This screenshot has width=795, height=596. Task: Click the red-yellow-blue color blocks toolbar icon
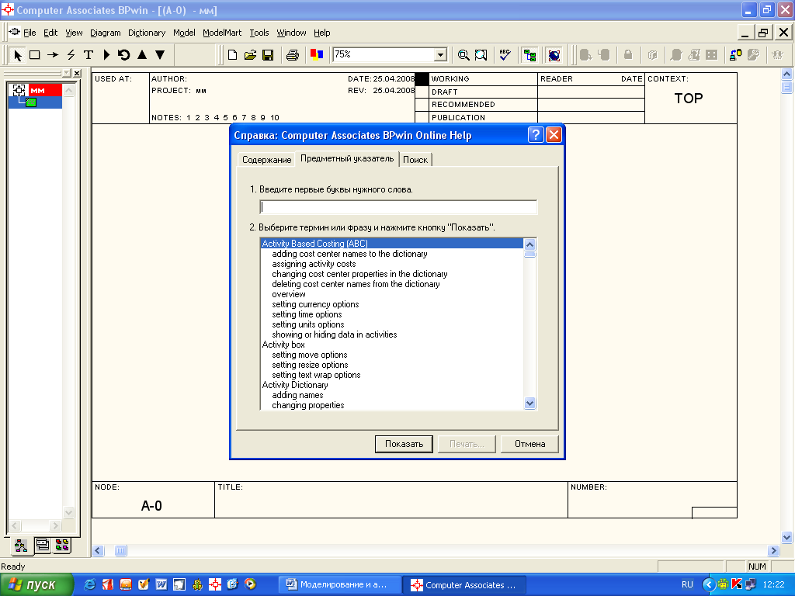coord(317,55)
